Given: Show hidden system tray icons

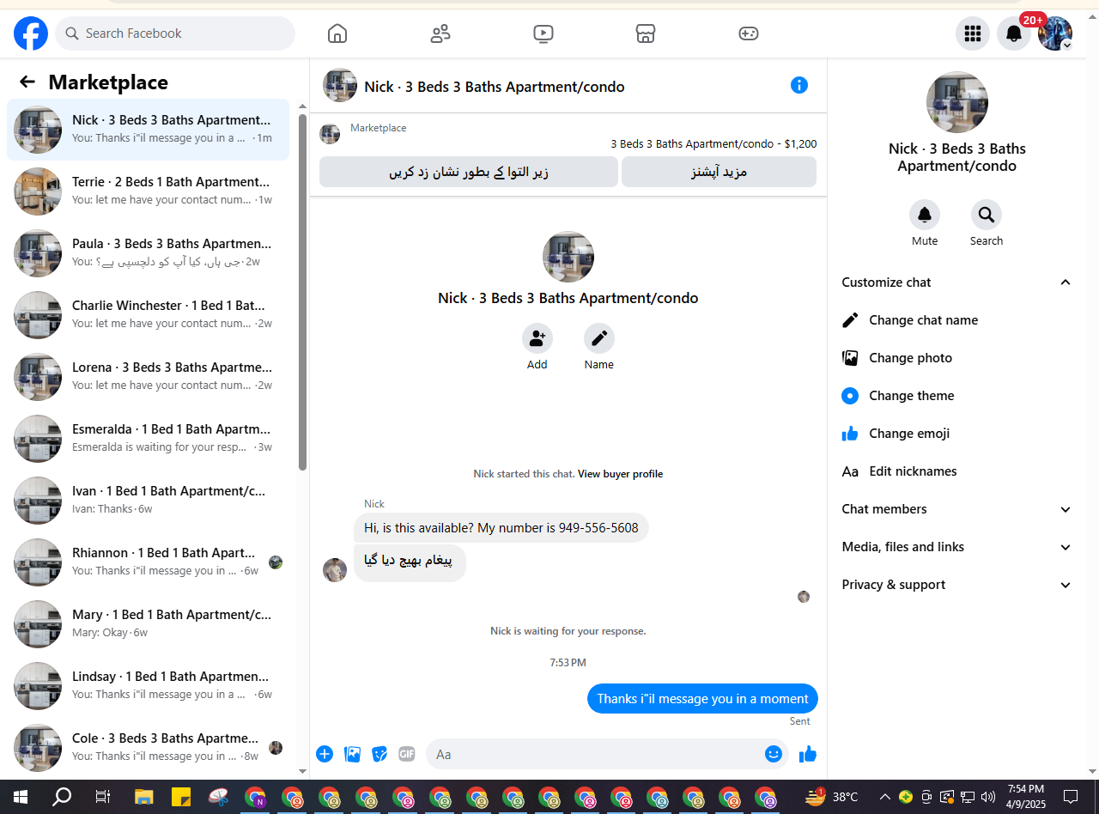Looking at the screenshot, I should click(x=885, y=797).
